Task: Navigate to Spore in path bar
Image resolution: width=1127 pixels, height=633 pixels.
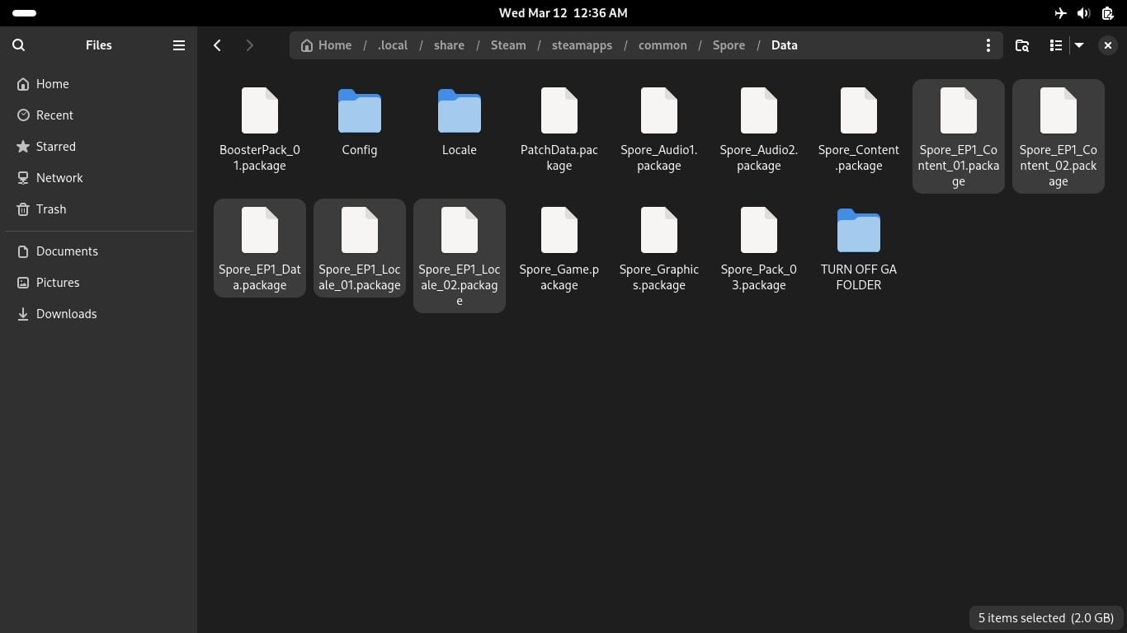Action: pos(729,45)
